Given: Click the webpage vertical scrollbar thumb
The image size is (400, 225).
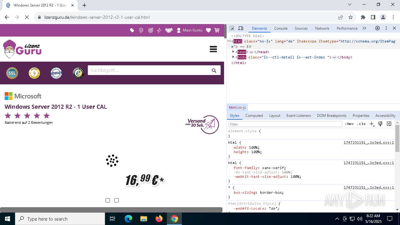Looking at the screenshot, I should click(225, 31).
